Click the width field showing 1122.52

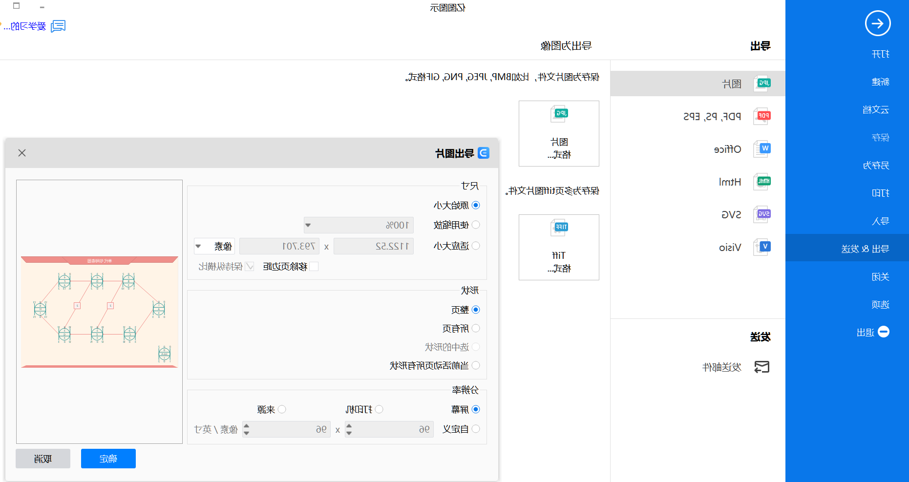(374, 246)
